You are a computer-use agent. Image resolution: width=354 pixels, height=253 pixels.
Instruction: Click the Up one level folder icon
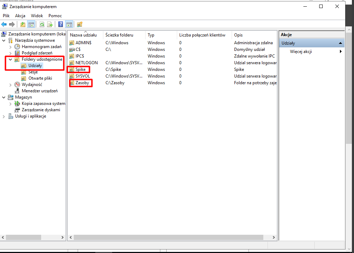pos(23,24)
